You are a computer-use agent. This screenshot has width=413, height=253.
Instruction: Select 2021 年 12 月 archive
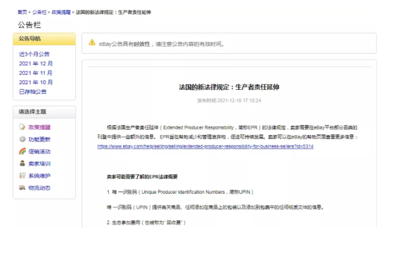pos(35,64)
